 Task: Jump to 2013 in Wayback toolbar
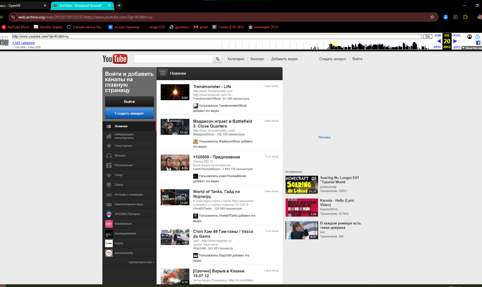coord(457,47)
